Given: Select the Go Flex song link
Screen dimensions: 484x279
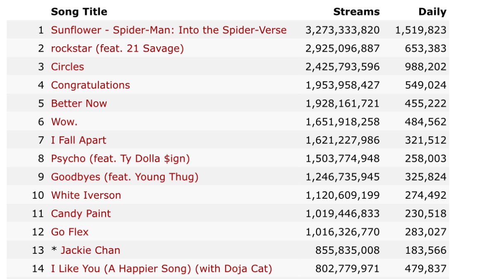Looking at the screenshot, I should click(x=70, y=232).
